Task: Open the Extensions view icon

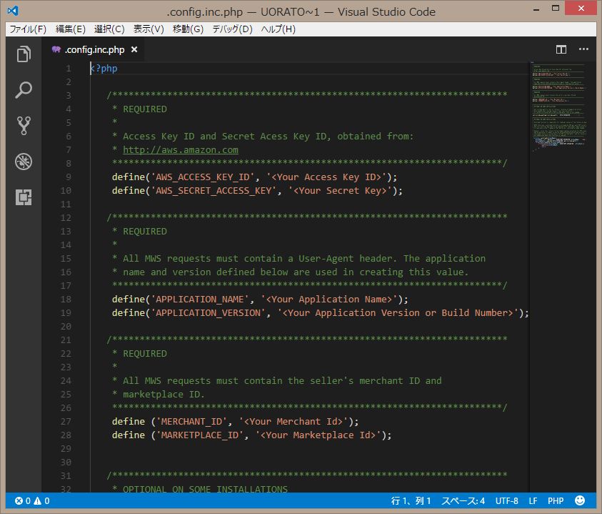Action: [x=24, y=197]
